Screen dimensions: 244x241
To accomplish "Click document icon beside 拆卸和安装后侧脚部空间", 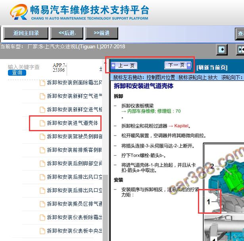I will (42, 164).
